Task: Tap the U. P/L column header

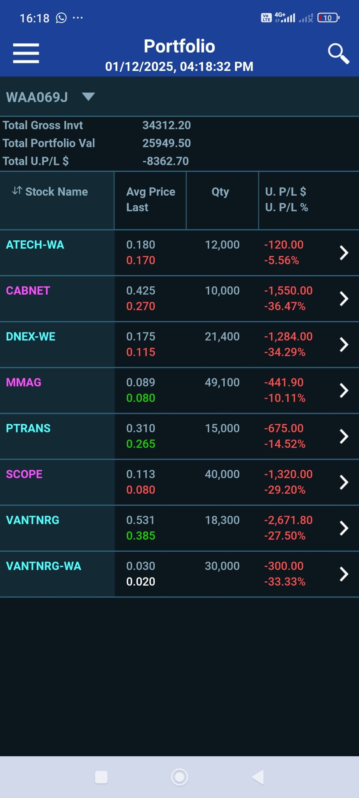Action: pyautogui.click(x=286, y=199)
